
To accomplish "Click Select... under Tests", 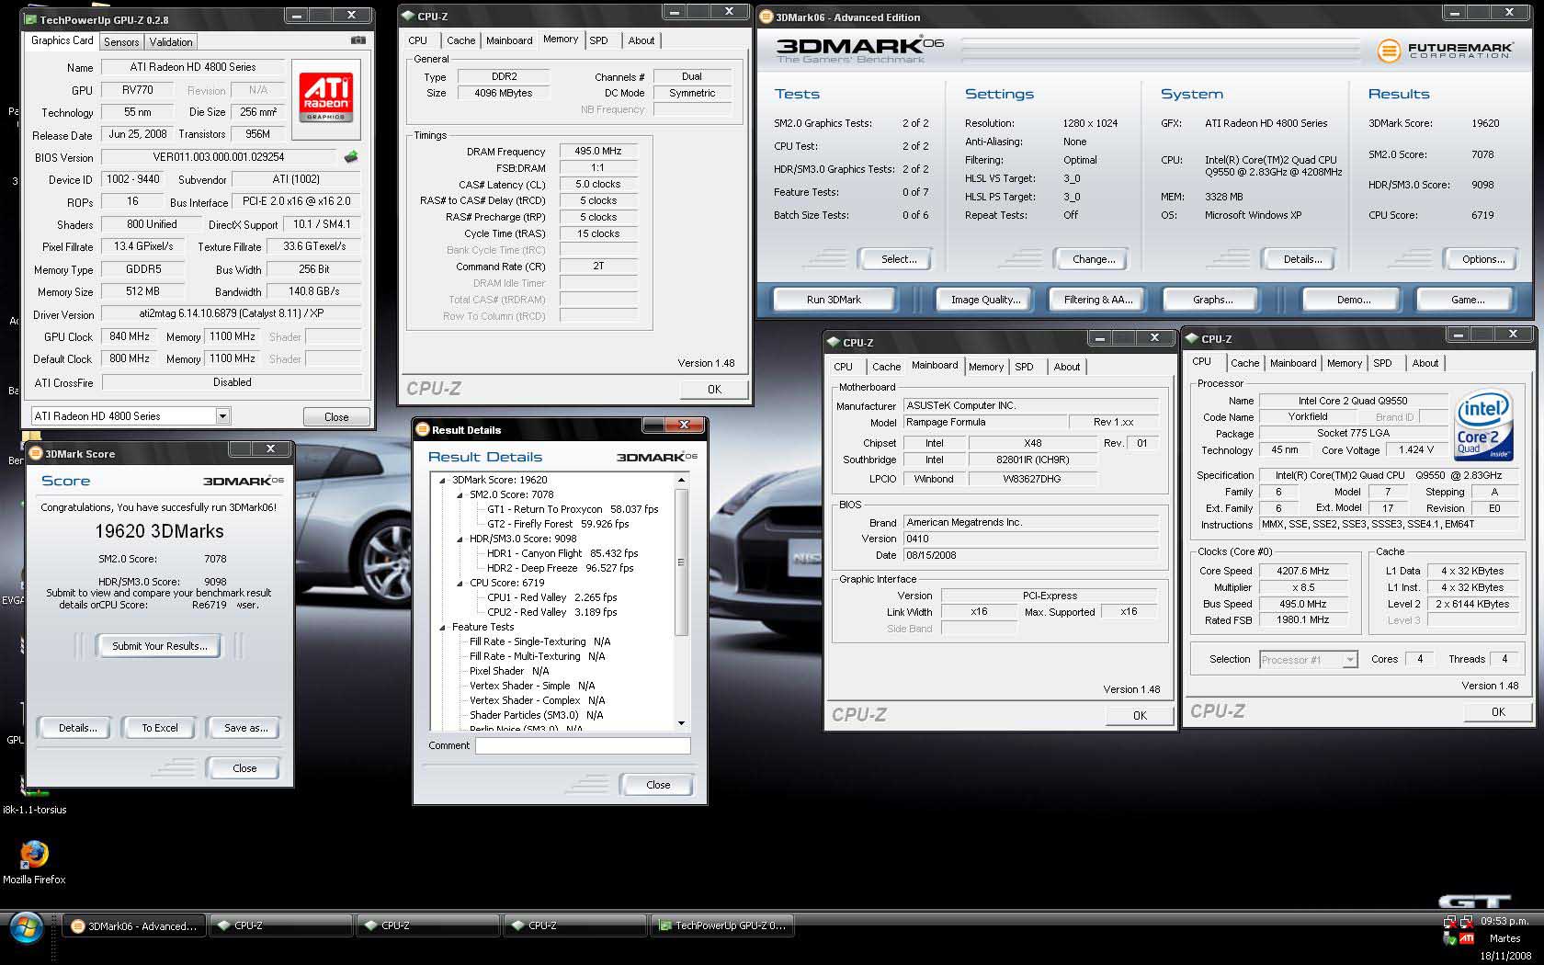I will 898,259.
